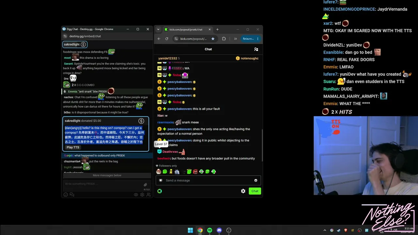Click the Send a message field in Kick
This screenshot has height=235, width=418.
click(x=208, y=180)
